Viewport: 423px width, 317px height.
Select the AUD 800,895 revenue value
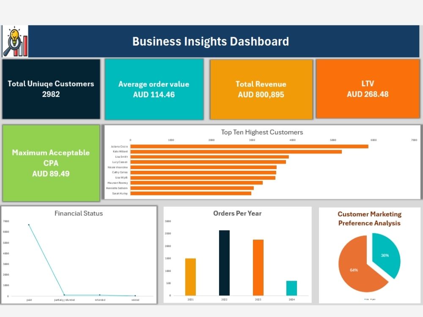[261, 95]
